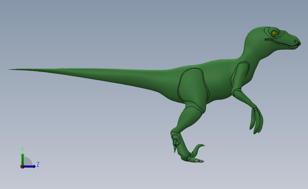Click the green Y axis arrow of the triad
The width and height of the screenshot is (308, 189).
point(23,159)
